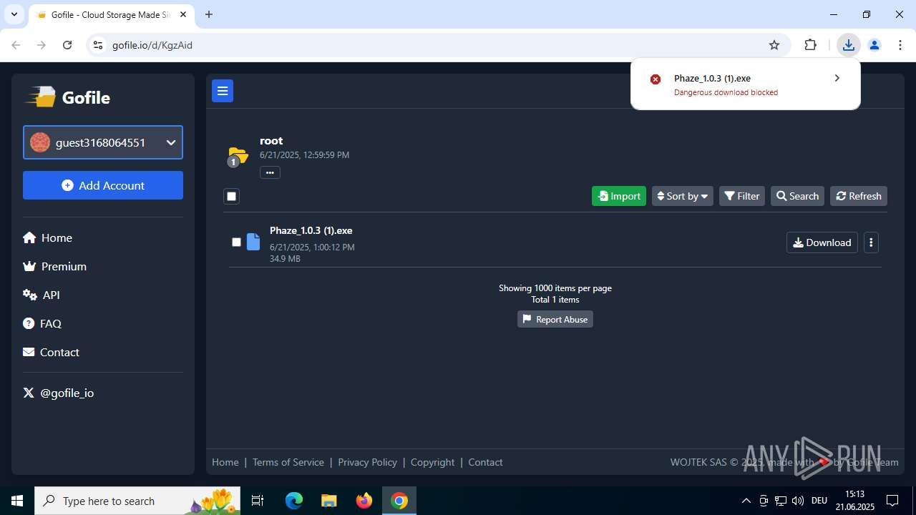Bookmark this page with star icon

pyautogui.click(x=774, y=45)
